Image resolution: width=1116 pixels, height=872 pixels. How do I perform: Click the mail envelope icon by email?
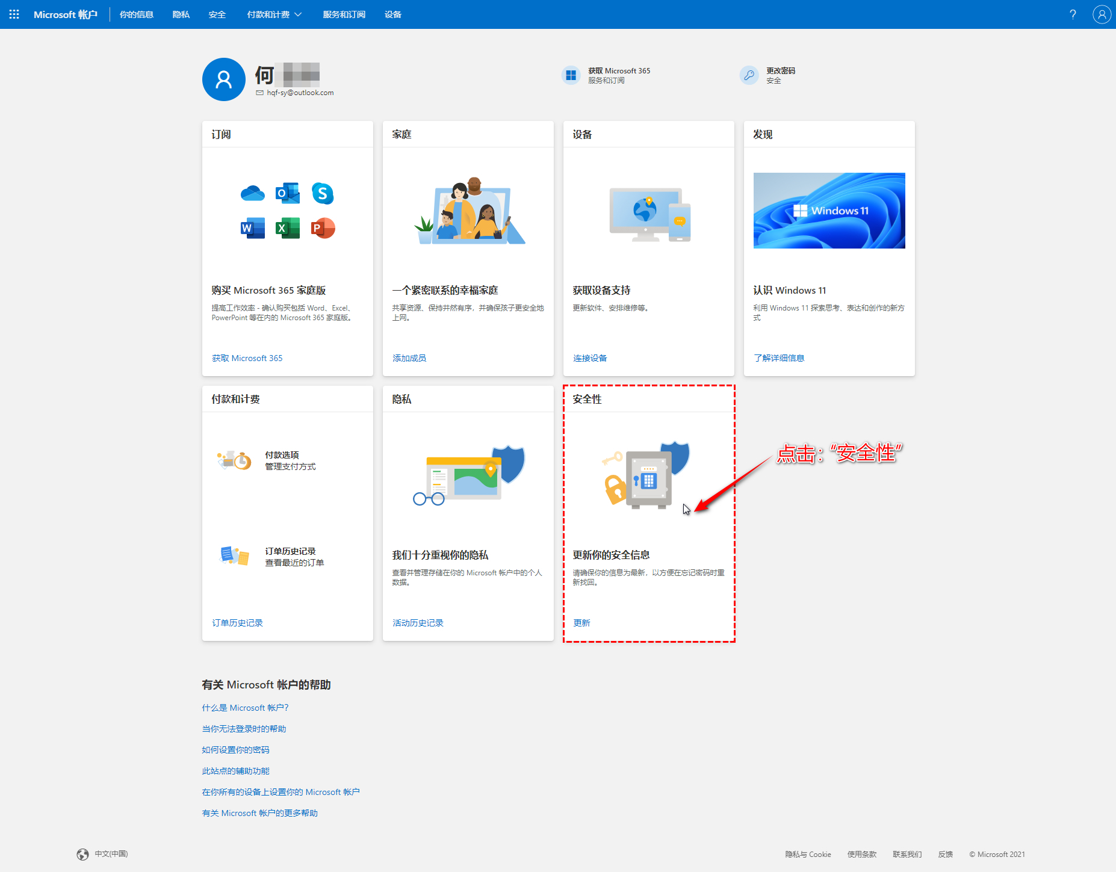(x=259, y=93)
